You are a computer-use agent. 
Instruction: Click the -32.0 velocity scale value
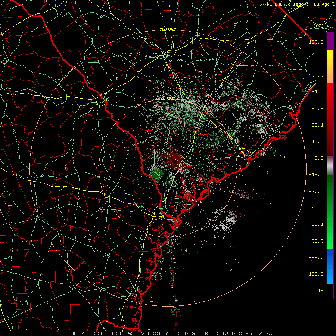[316, 192]
